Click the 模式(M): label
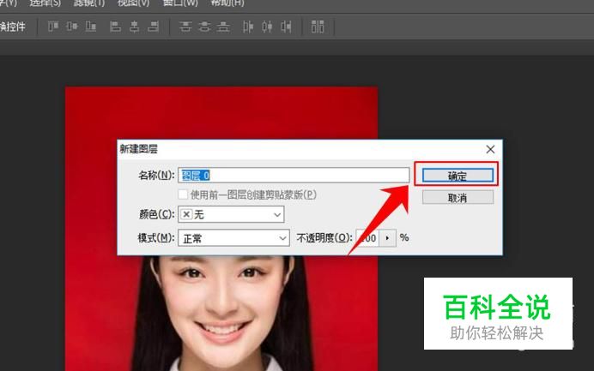This screenshot has width=594, height=371. pos(155,238)
